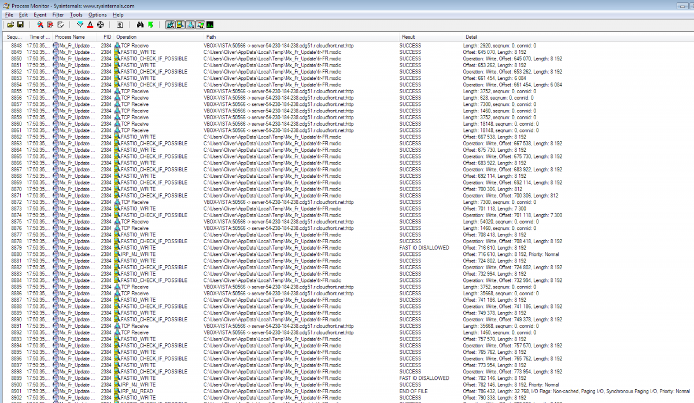Viewport: 694px width, 403px height.
Task: Click the Sequ... column header
Action: pyautogui.click(x=14, y=37)
